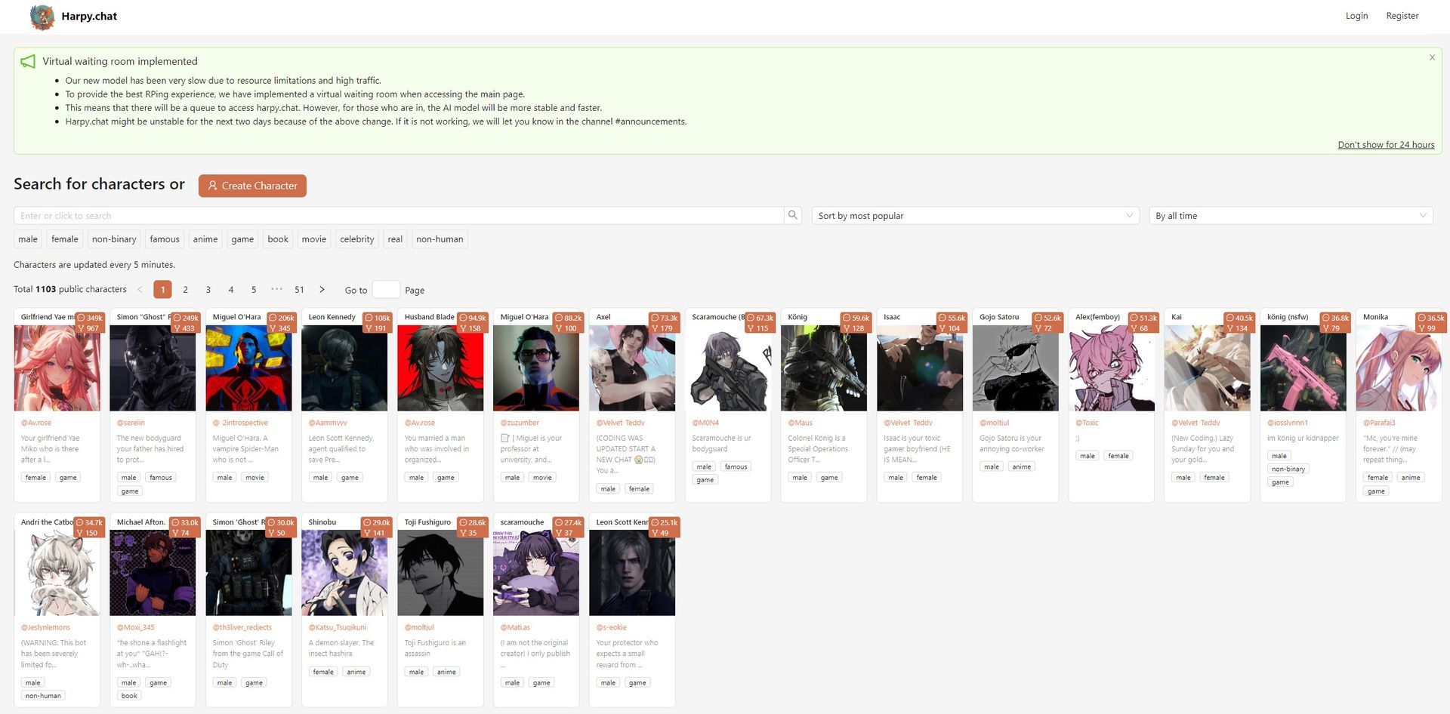Open creator @Katsu_Tsujikuni profile link
1450x714 pixels.
337,627
